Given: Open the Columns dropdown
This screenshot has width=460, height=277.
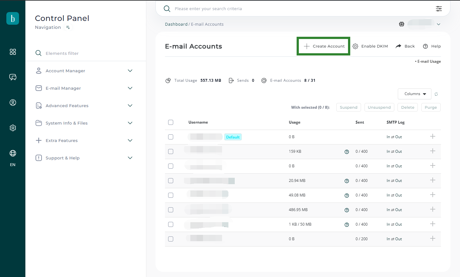Looking at the screenshot, I should (414, 94).
